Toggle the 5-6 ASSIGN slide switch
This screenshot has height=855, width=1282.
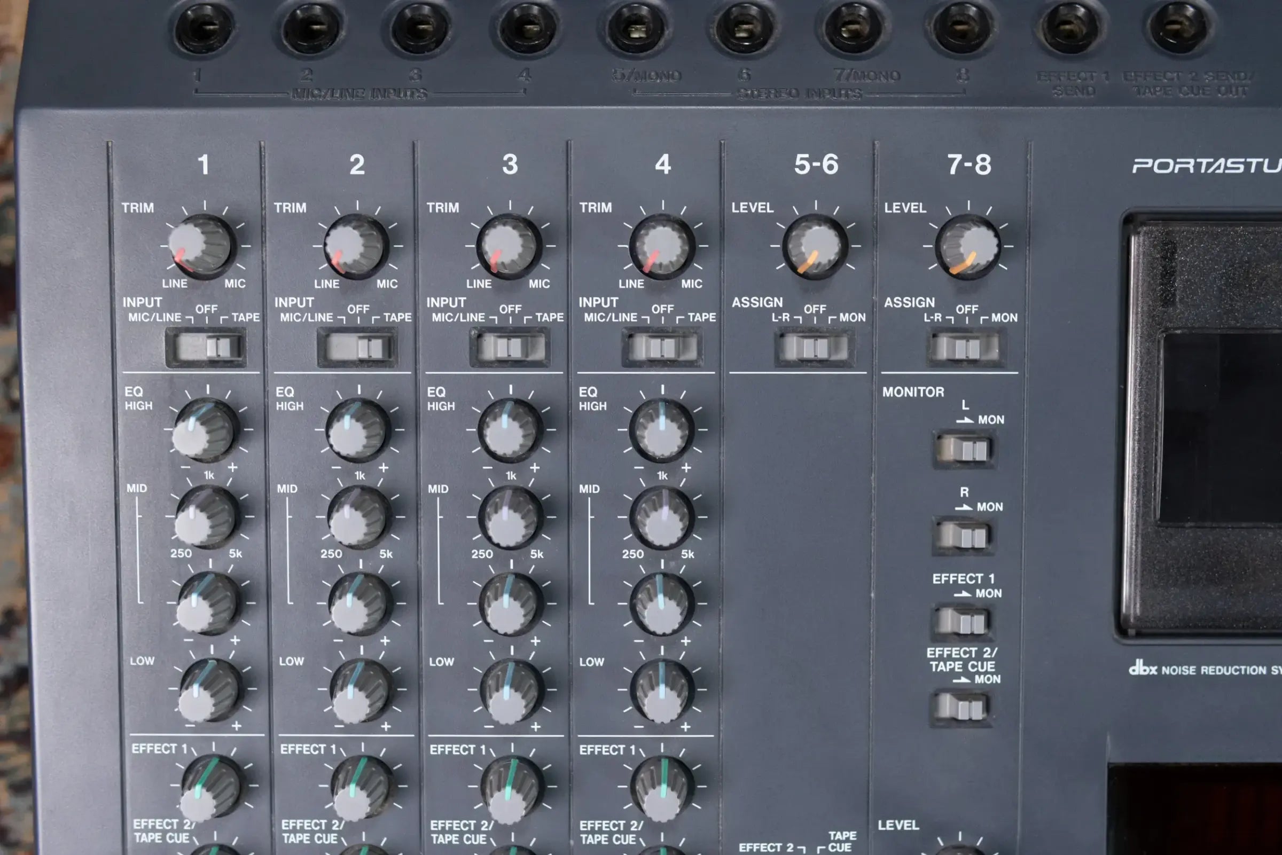point(814,347)
